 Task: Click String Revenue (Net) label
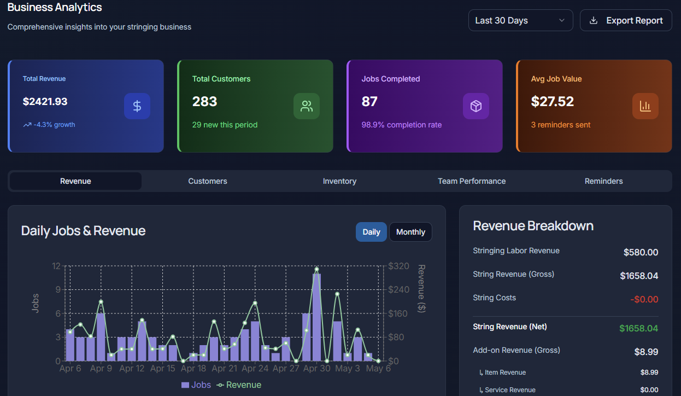[x=510, y=327]
